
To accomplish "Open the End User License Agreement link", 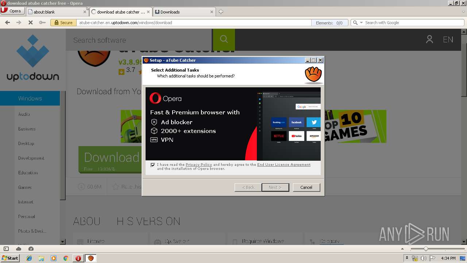I will click(284, 165).
